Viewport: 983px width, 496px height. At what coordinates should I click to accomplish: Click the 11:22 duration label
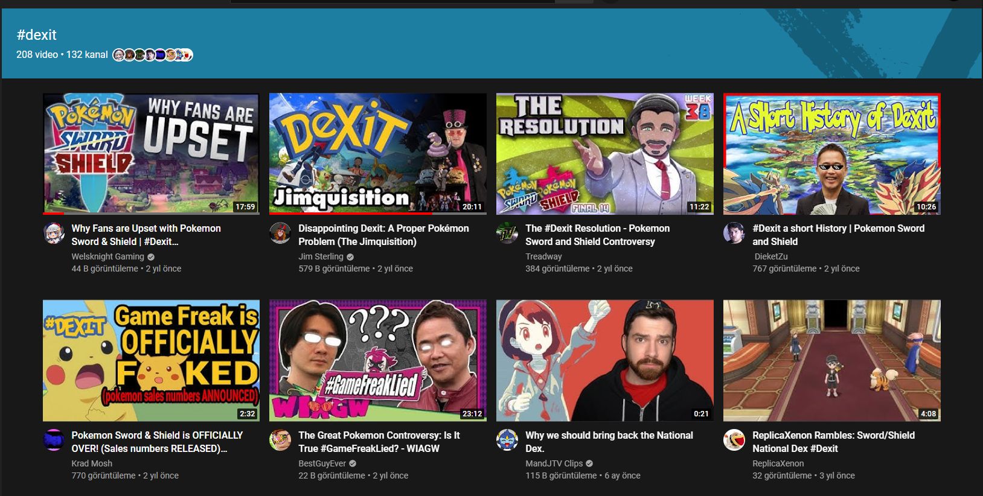(x=699, y=207)
